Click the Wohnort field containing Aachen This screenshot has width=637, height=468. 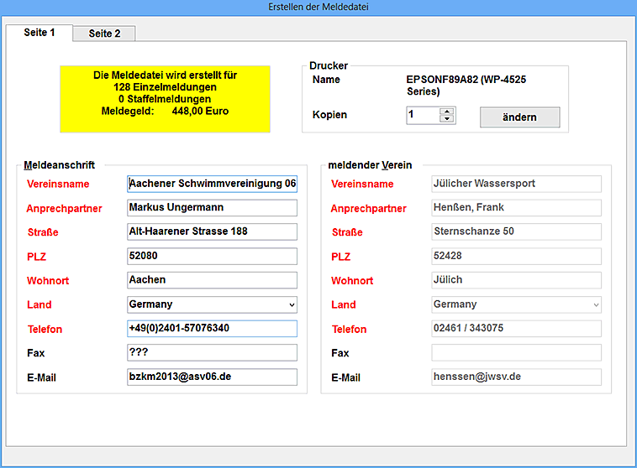tap(212, 280)
